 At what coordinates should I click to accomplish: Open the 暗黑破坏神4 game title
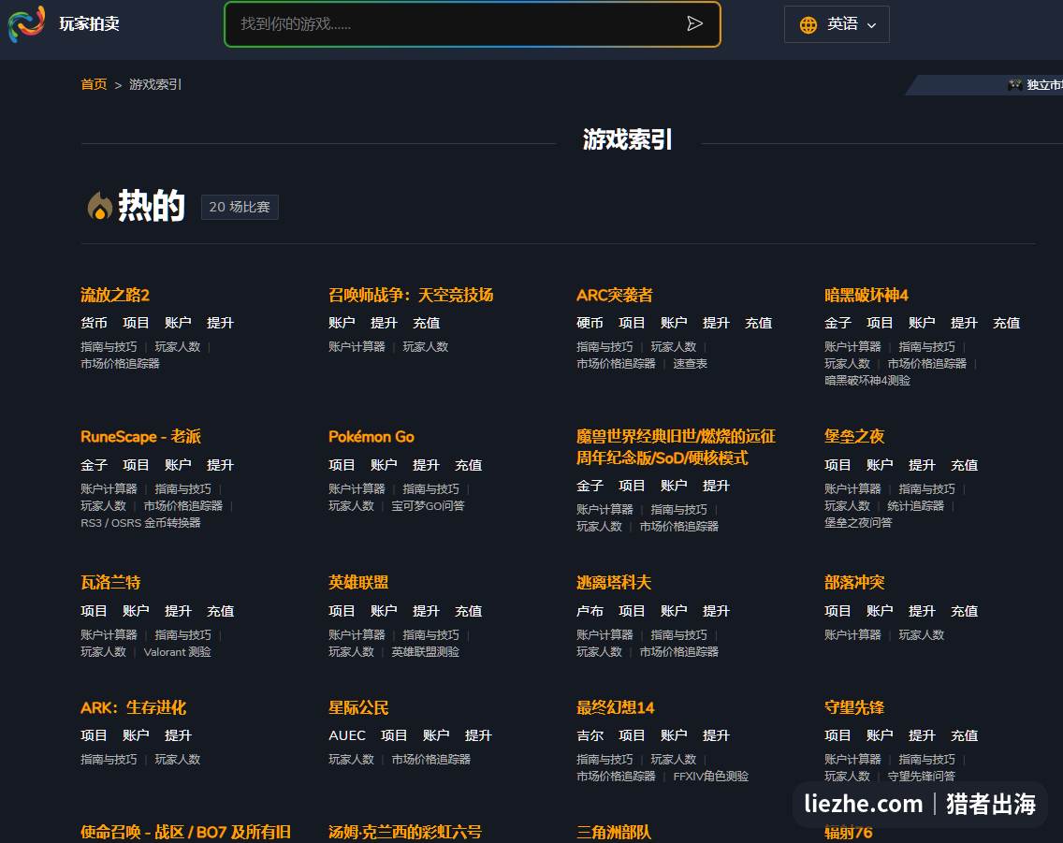coord(866,295)
